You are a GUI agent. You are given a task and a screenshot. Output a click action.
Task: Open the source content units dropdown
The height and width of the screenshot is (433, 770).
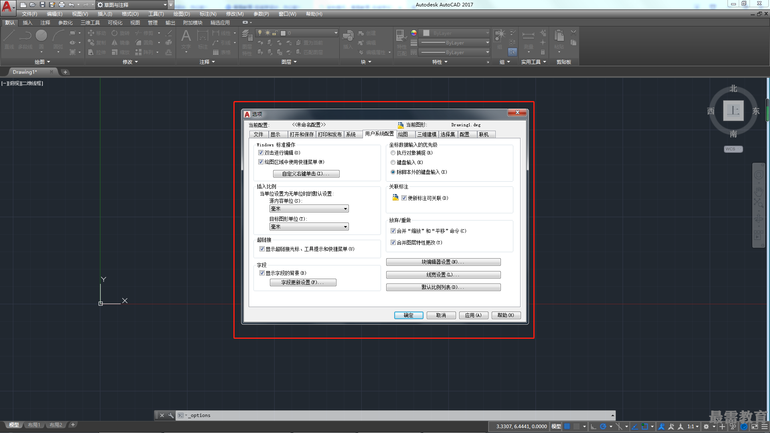coord(309,208)
